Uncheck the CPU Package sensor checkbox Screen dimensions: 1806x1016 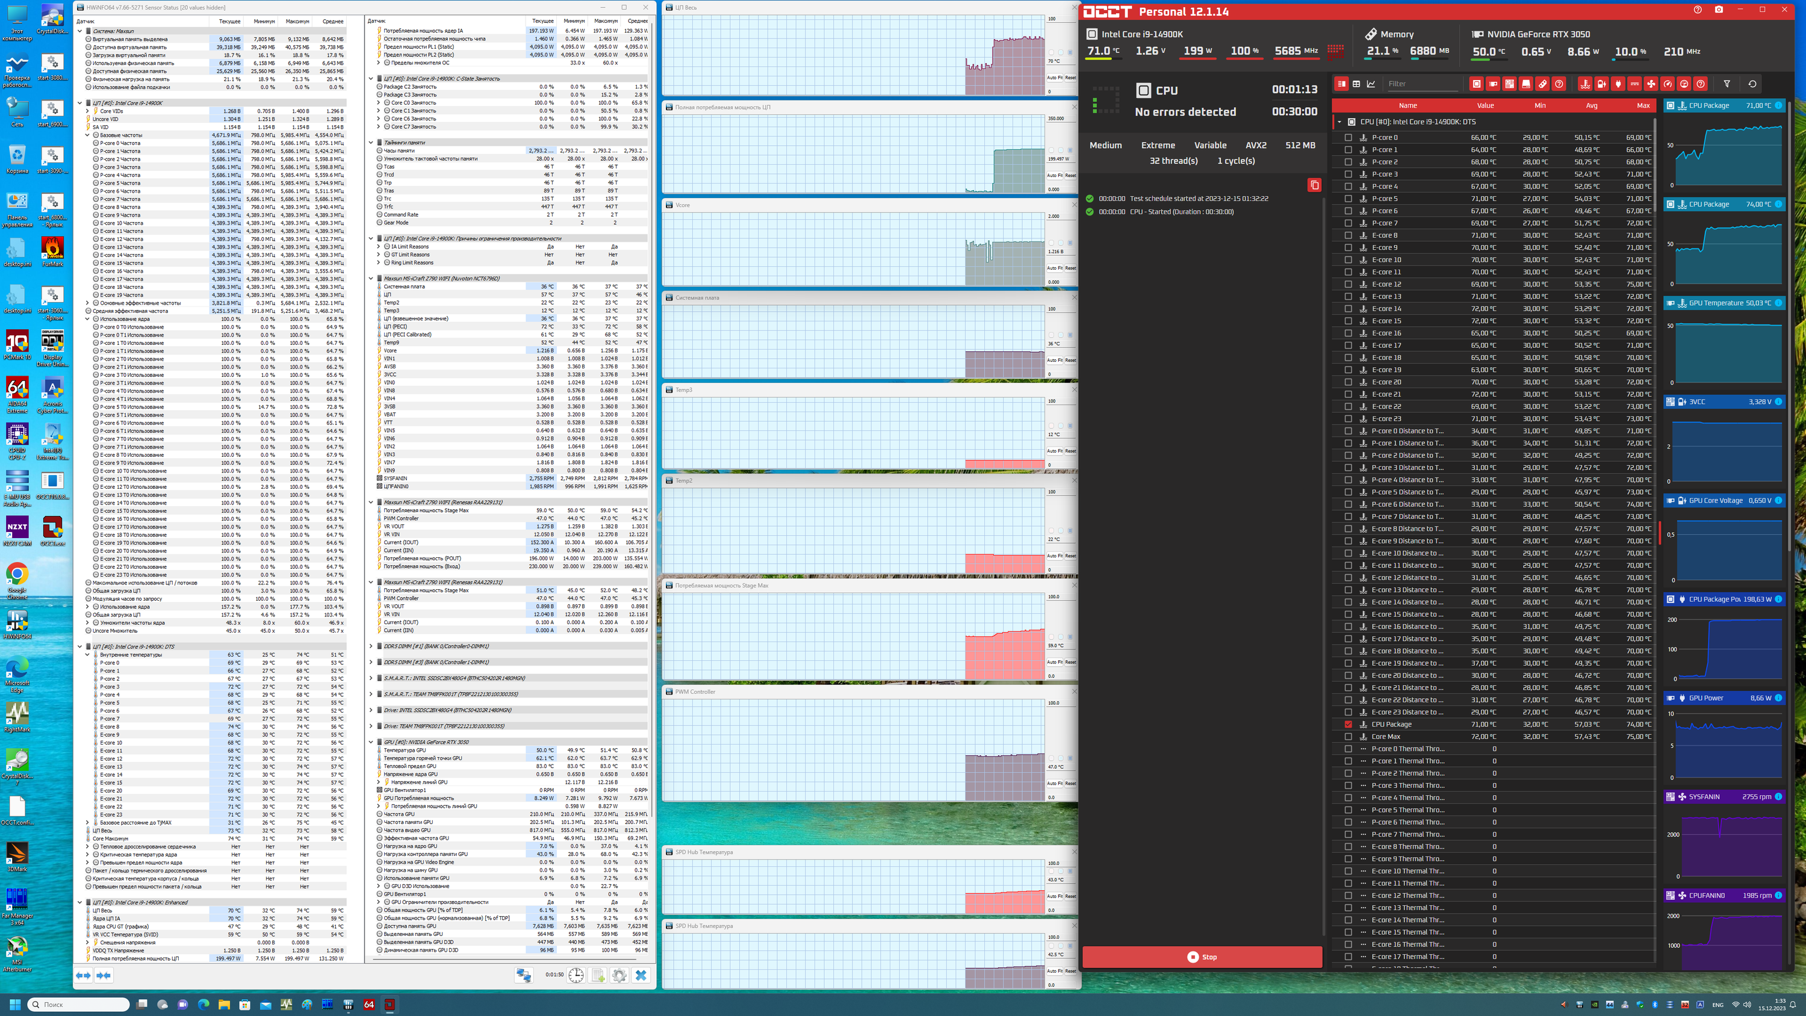[1348, 724]
